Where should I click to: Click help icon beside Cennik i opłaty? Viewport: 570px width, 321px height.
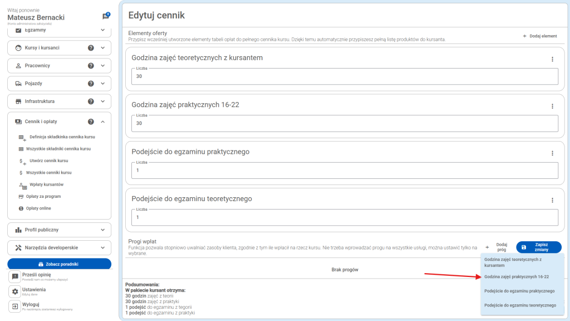point(91,121)
